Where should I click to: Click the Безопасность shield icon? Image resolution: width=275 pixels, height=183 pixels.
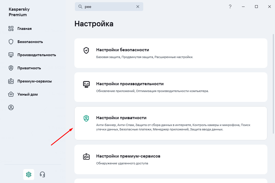[11, 42]
